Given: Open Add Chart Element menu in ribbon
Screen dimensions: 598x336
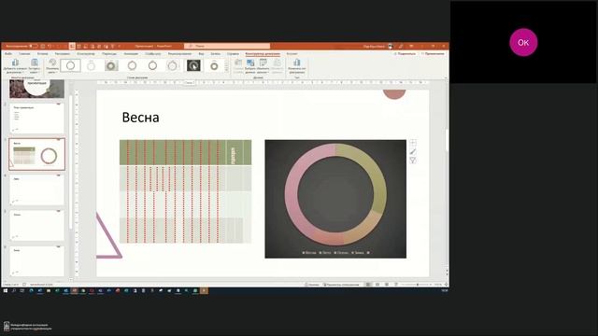Looking at the screenshot, I should pos(15,66).
